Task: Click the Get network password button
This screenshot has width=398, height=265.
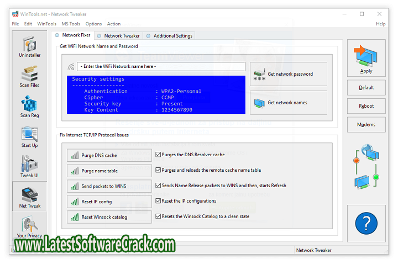Action: [289, 74]
